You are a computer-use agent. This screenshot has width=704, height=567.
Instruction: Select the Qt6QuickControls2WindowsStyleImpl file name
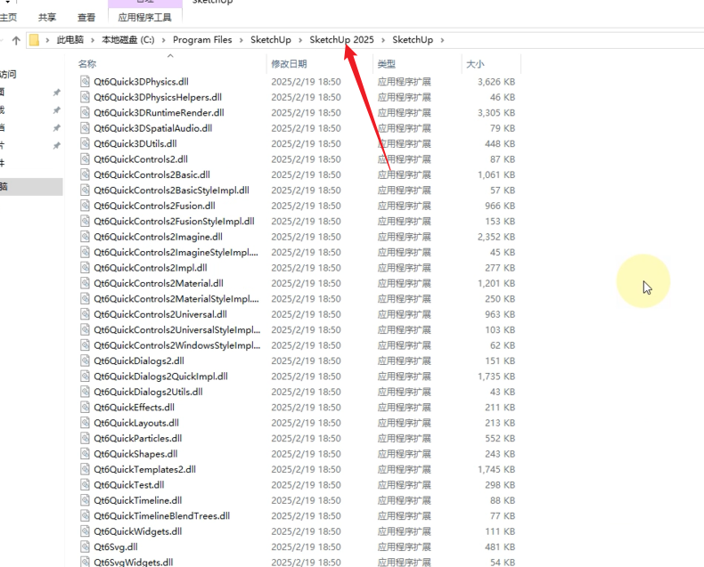177,345
